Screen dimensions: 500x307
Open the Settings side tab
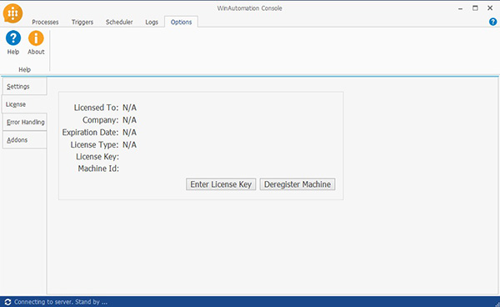tap(24, 87)
